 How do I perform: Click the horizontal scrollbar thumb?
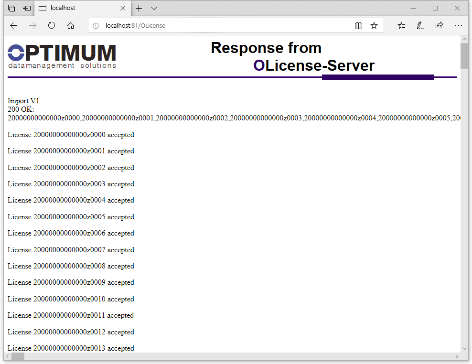tap(18, 356)
